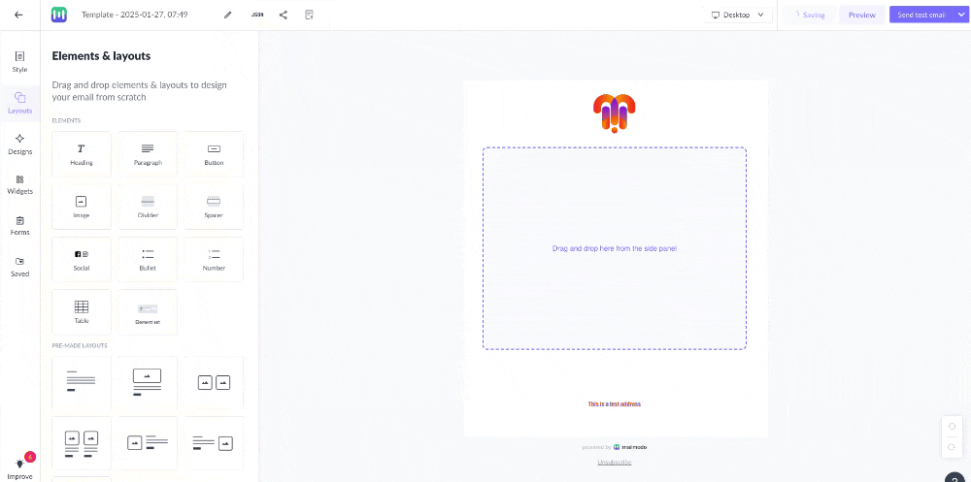The height and width of the screenshot is (482, 971).
Task: Select the Button element
Action: coord(214,154)
